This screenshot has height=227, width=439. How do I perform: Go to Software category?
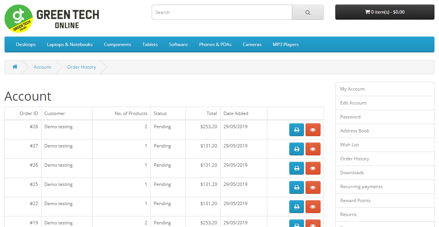pyautogui.click(x=178, y=44)
